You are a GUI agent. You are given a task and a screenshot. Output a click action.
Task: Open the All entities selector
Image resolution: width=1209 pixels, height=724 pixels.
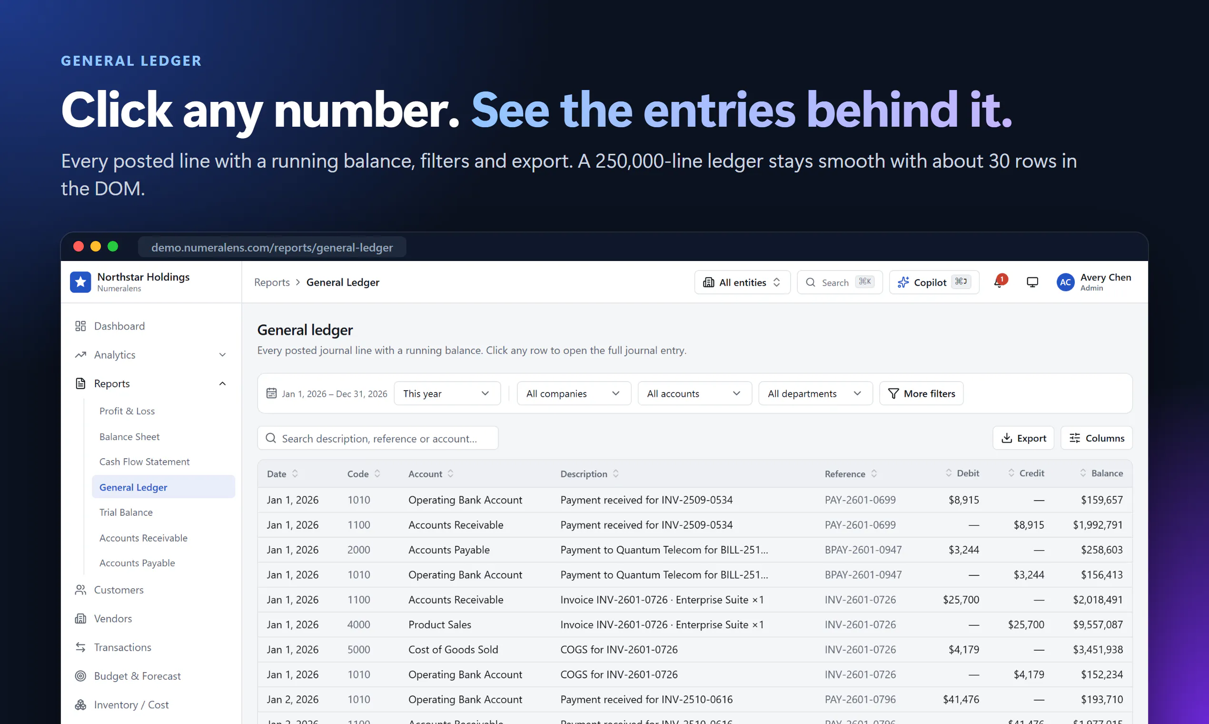(x=742, y=282)
